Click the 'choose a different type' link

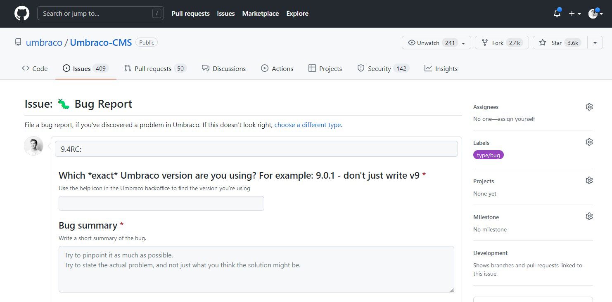(308, 125)
